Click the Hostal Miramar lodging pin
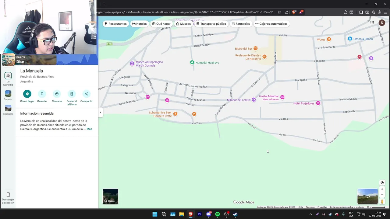 (282, 97)
